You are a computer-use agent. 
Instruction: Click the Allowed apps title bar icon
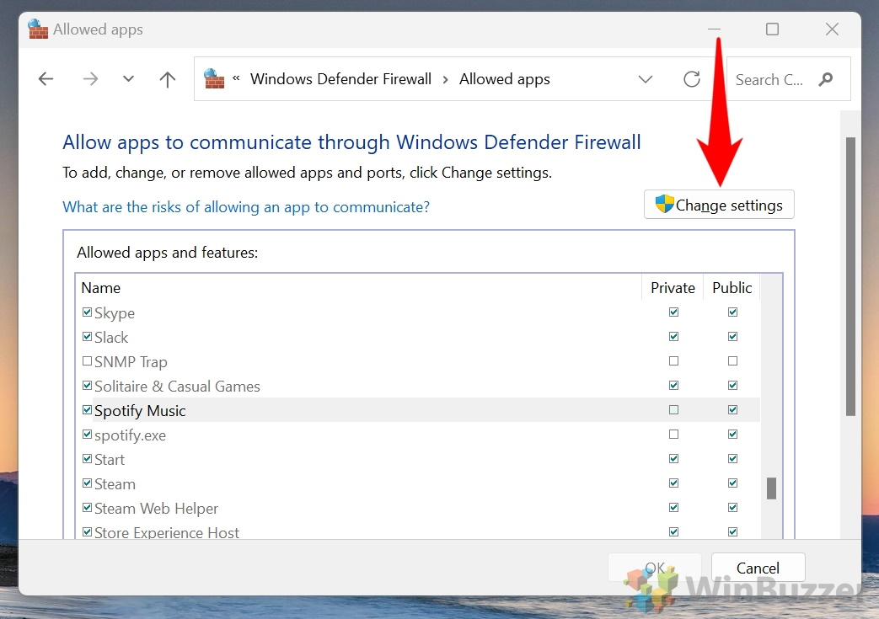click(38, 29)
